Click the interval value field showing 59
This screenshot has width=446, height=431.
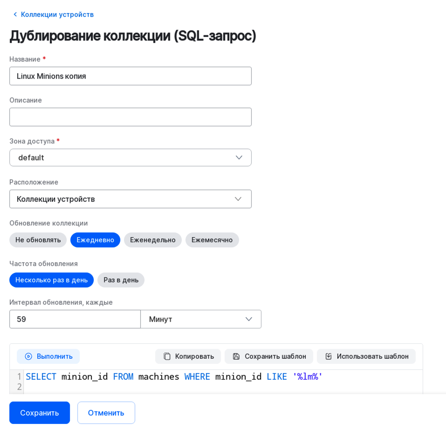[x=75, y=319]
